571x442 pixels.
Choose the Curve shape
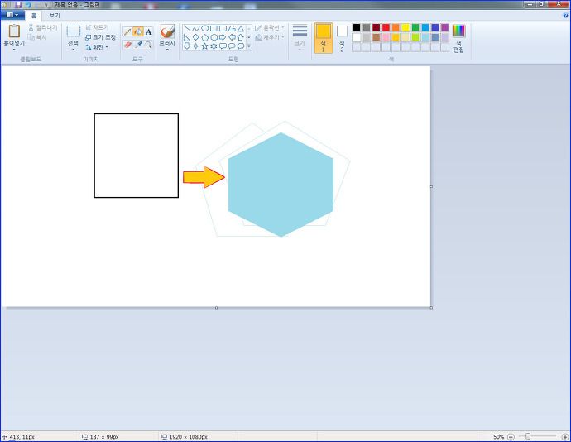[196, 28]
